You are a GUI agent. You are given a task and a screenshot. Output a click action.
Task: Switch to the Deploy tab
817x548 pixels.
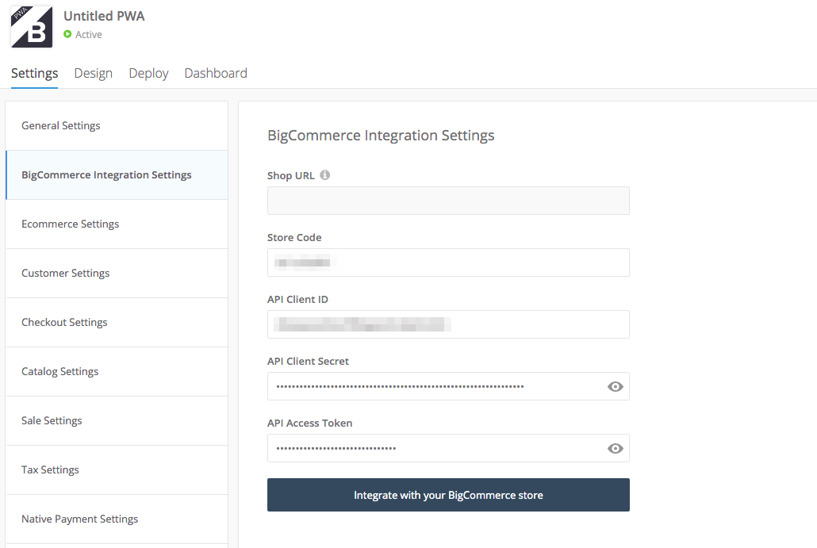point(148,73)
